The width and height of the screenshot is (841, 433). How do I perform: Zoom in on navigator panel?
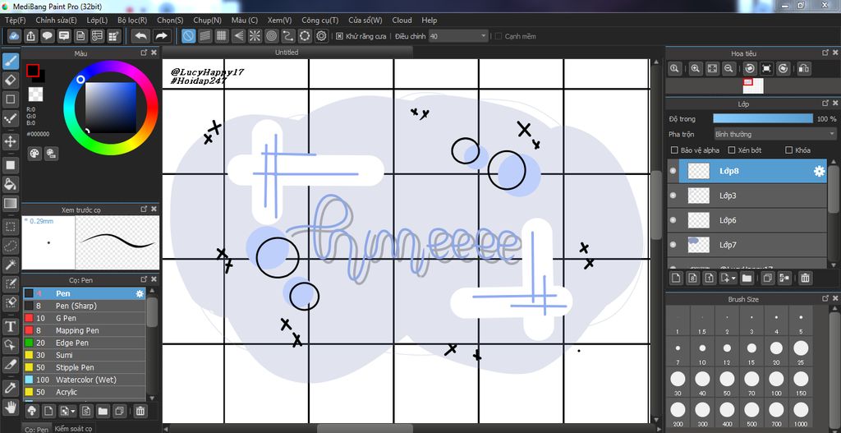point(695,69)
